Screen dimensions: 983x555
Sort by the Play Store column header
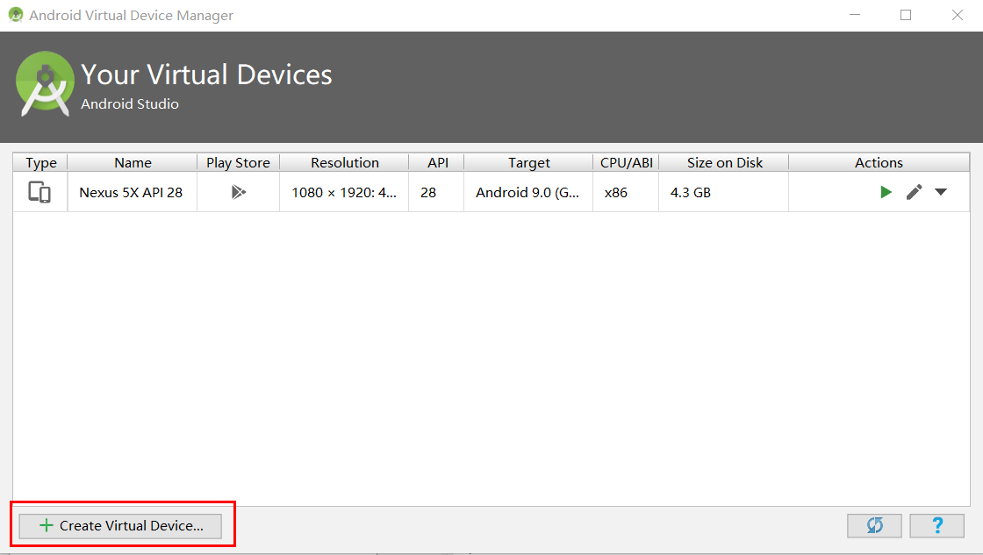[238, 163]
